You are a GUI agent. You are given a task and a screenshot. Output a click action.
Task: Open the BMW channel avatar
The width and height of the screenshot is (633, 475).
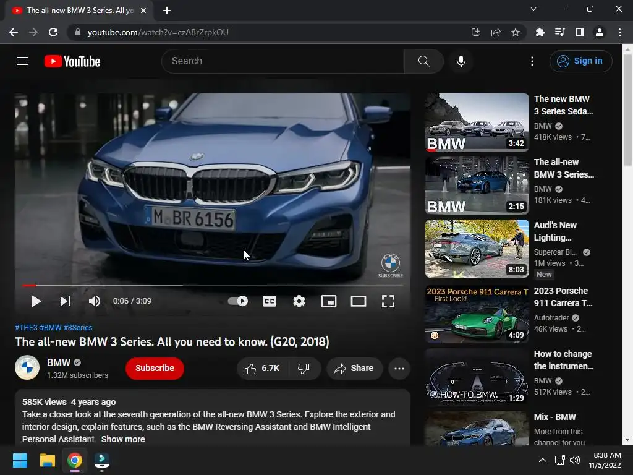coord(27,367)
